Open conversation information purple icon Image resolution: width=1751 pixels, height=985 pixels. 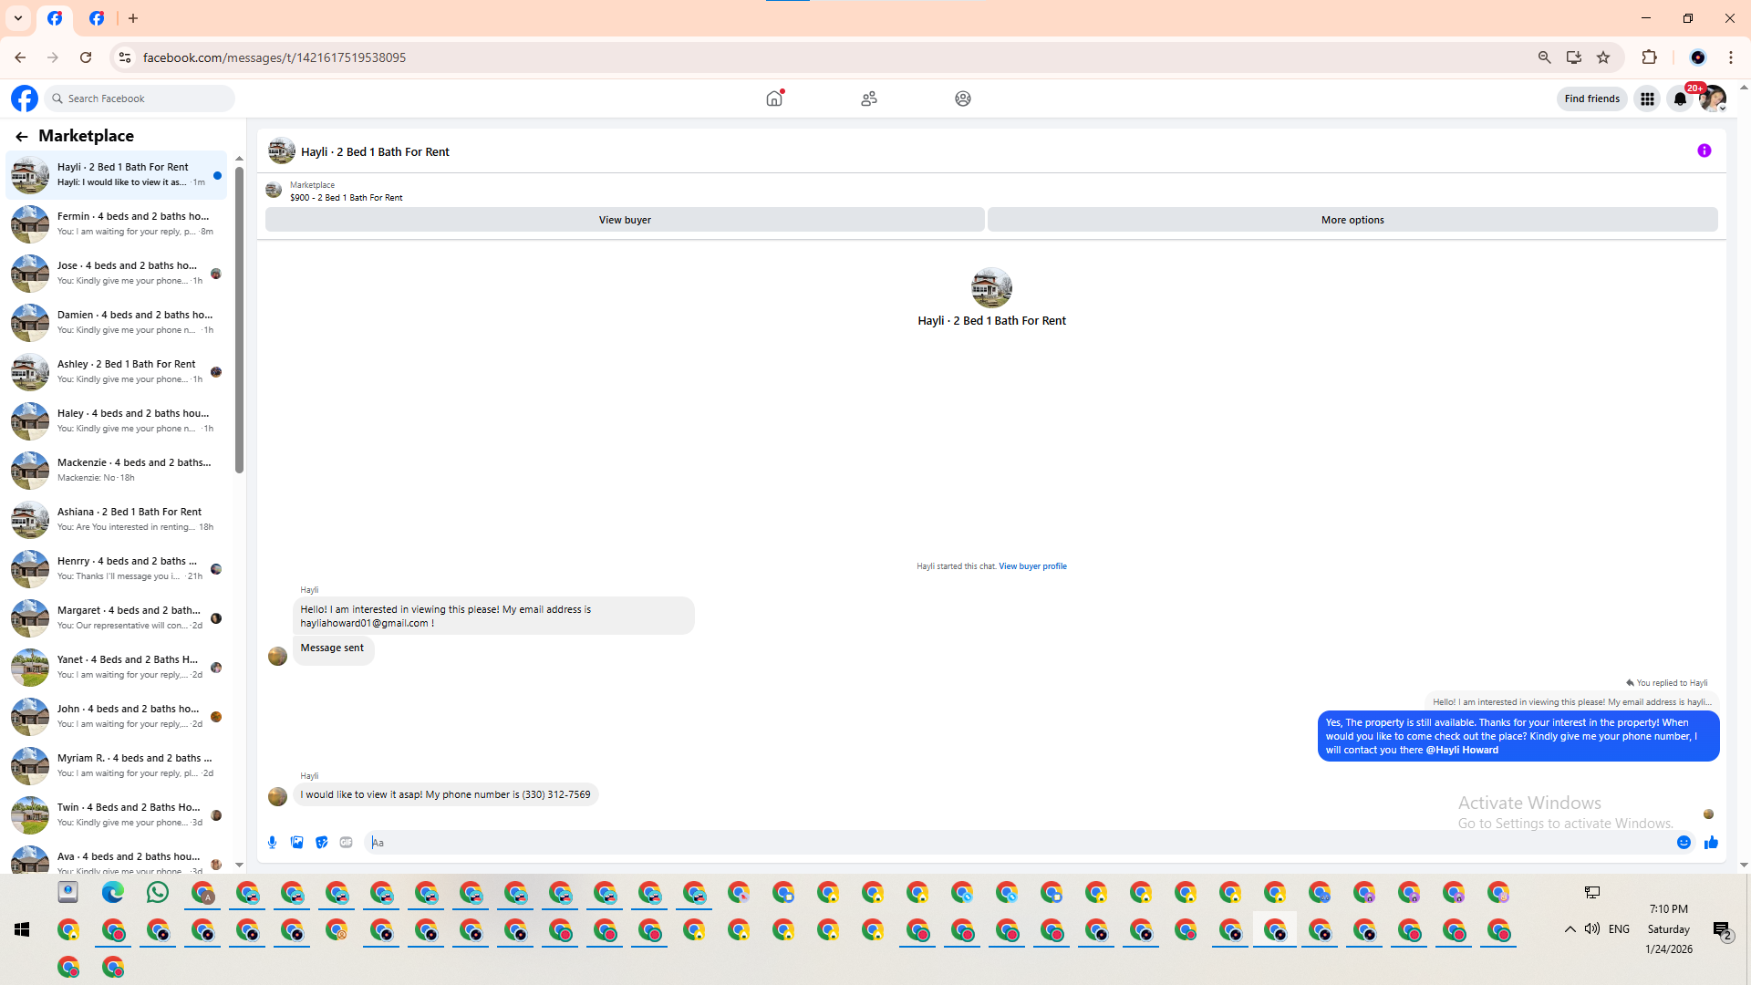[x=1704, y=151]
